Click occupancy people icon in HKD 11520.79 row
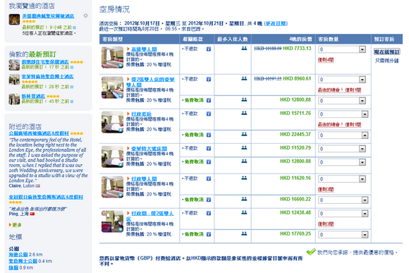This screenshot has height=273, width=409. click(244, 147)
